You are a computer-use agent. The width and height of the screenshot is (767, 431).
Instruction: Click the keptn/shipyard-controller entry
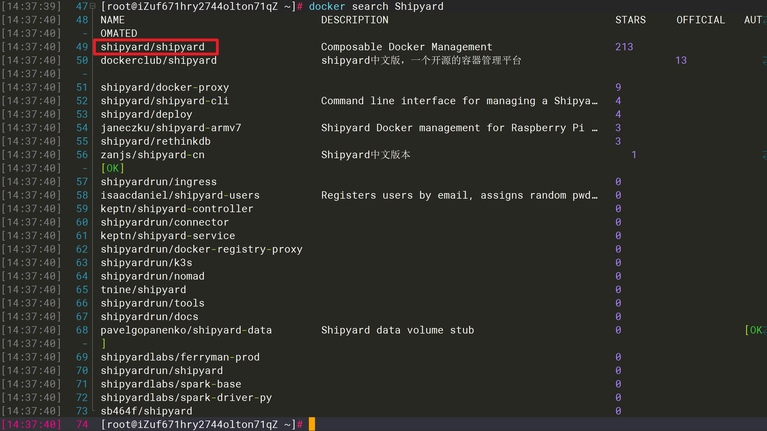click(x=177, y=209)
